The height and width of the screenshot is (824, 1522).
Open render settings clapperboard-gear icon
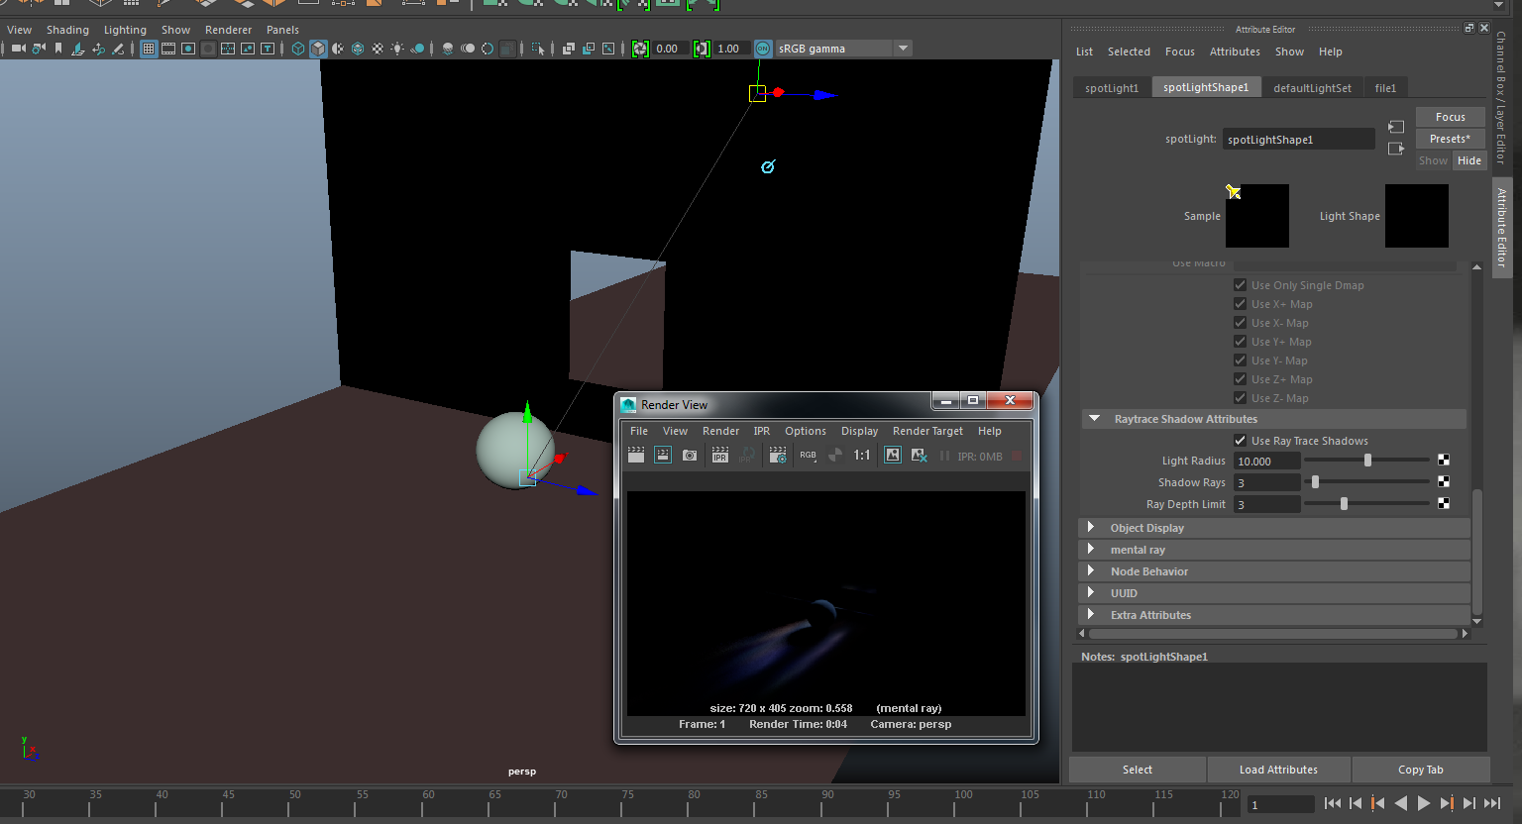pos(778,456)
